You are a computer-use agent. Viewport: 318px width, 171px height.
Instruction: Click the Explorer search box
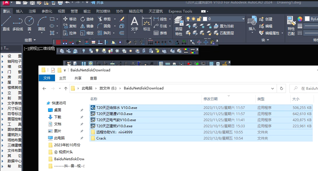coord(304,89)
